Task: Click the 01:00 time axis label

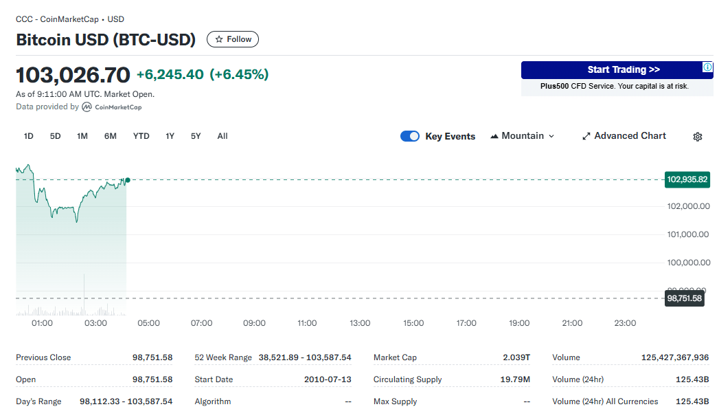Action: 42,323
